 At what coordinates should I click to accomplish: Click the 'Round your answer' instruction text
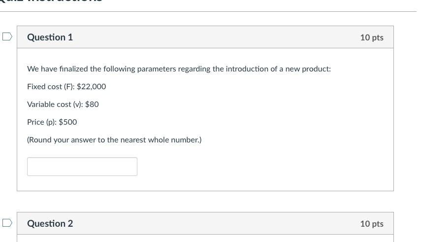(x=114, y=140)
